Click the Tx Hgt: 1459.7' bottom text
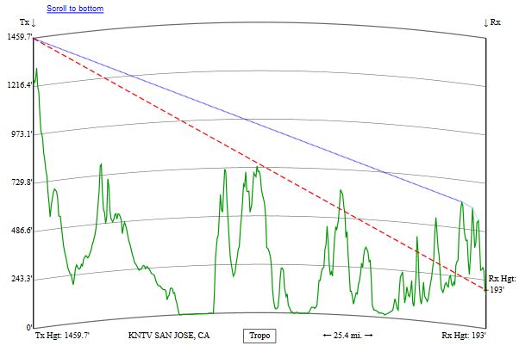This screenshot has height=358, width=519. (x=62, y=335)
